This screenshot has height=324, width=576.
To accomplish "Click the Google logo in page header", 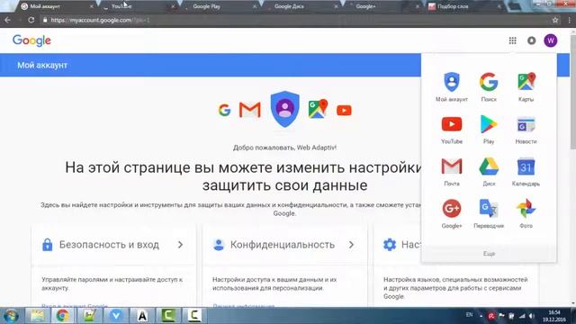I will pyautogui.click(x=32, y=40).
